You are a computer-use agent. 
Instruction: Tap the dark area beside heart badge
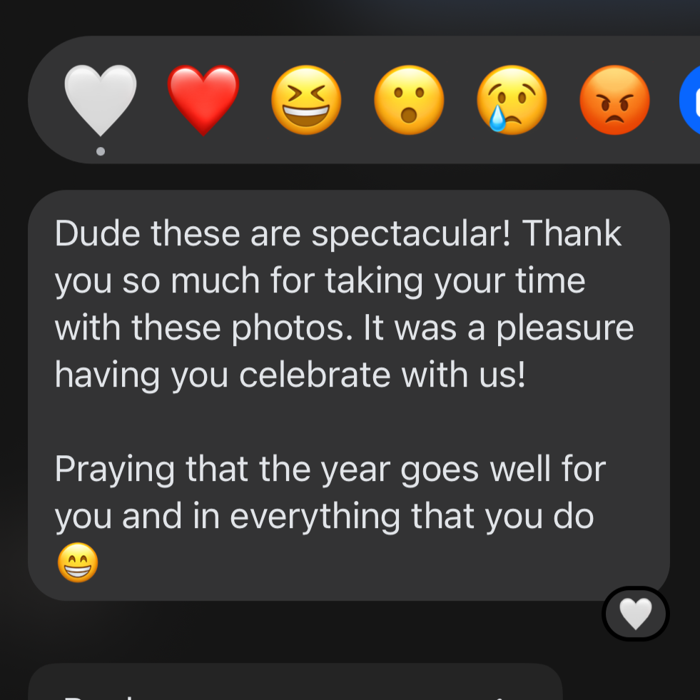(313, 630)
